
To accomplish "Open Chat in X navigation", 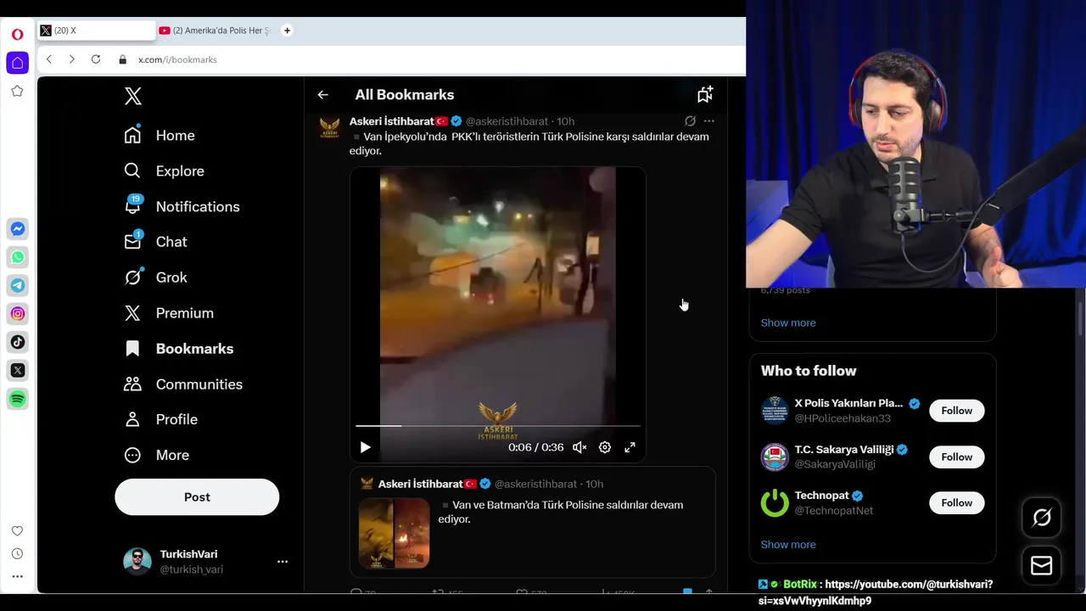I will (x=155, y=242).
